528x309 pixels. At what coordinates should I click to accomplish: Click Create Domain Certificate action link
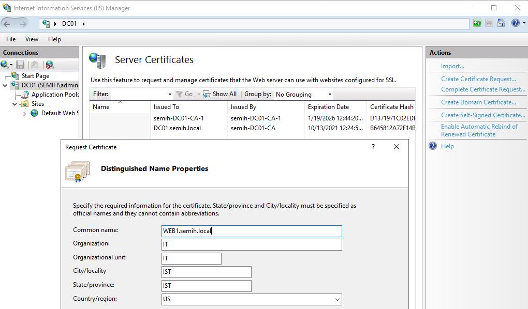pyautogui.click(x=478, y=102)
